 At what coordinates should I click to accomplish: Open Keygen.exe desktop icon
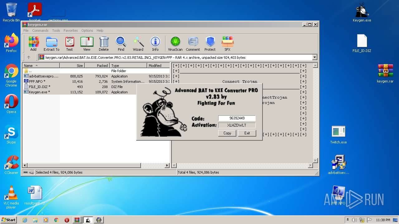click(362, 12)
